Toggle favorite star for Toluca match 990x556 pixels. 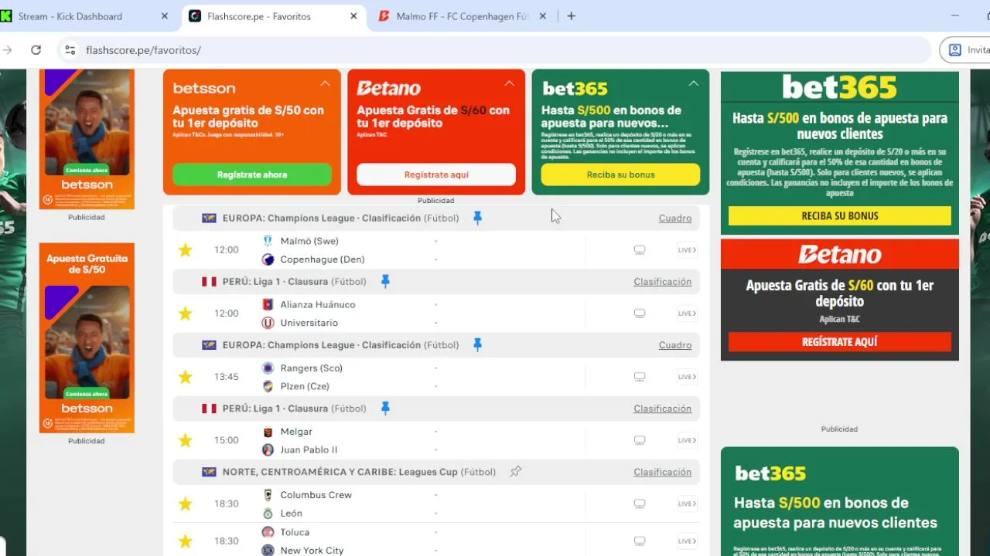[x=185, y=541]
